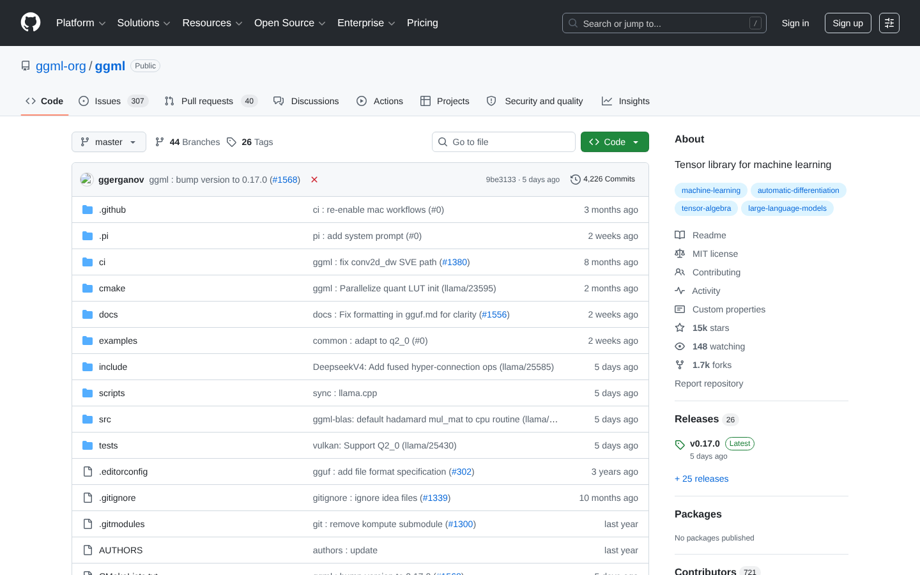Click the Custom properties icon
The height and width of the screenshot is (575, 920).
click(680, 309)
